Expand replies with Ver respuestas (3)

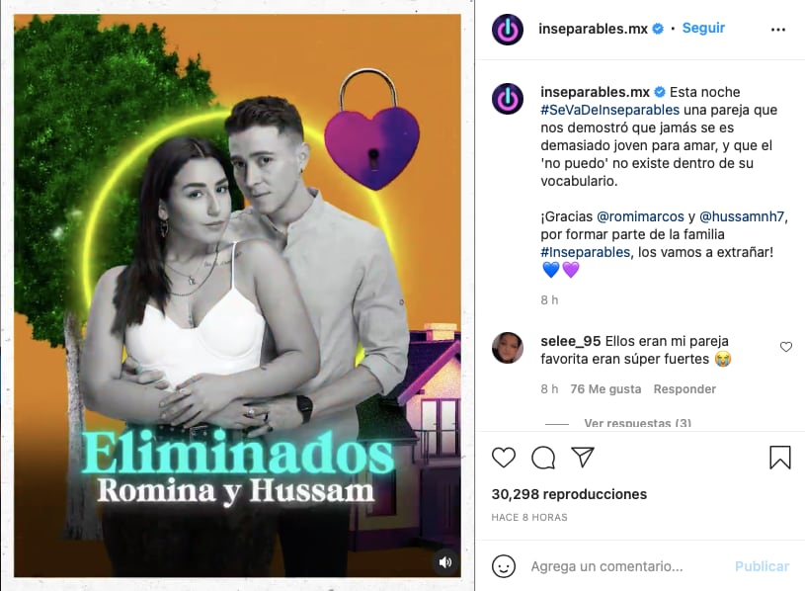tap(637, 424)
